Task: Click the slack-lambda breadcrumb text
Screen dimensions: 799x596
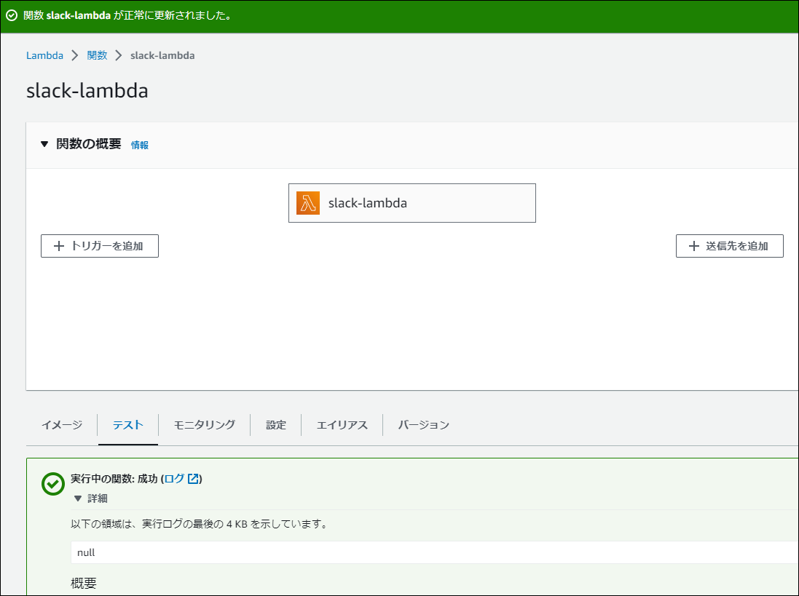Action: click(x=162, y=55)
